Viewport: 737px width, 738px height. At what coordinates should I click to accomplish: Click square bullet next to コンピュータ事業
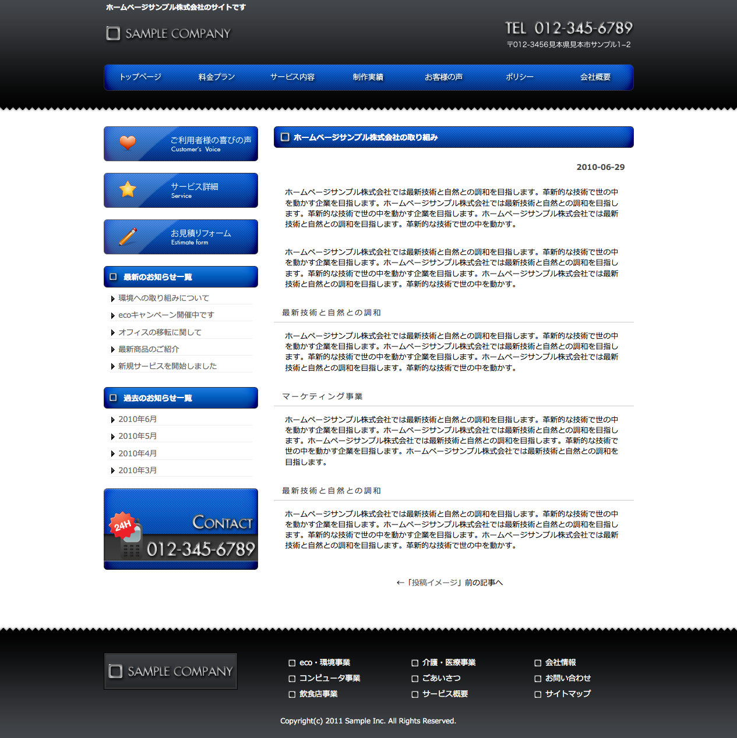pos(292,679)
